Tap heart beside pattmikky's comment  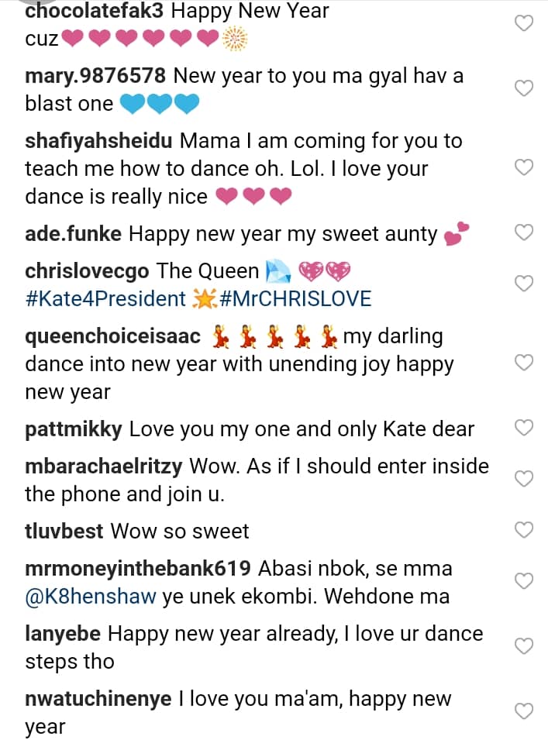(525, 428)
